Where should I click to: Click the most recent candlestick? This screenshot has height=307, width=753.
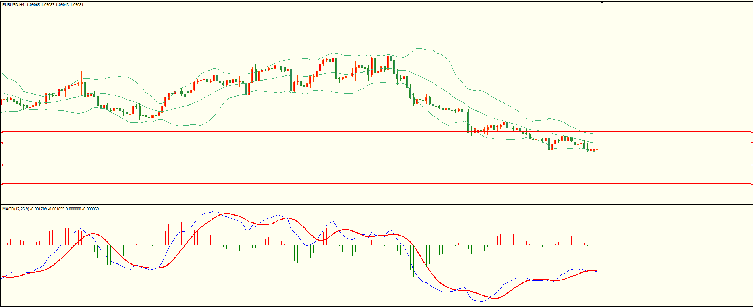point(597,149)
